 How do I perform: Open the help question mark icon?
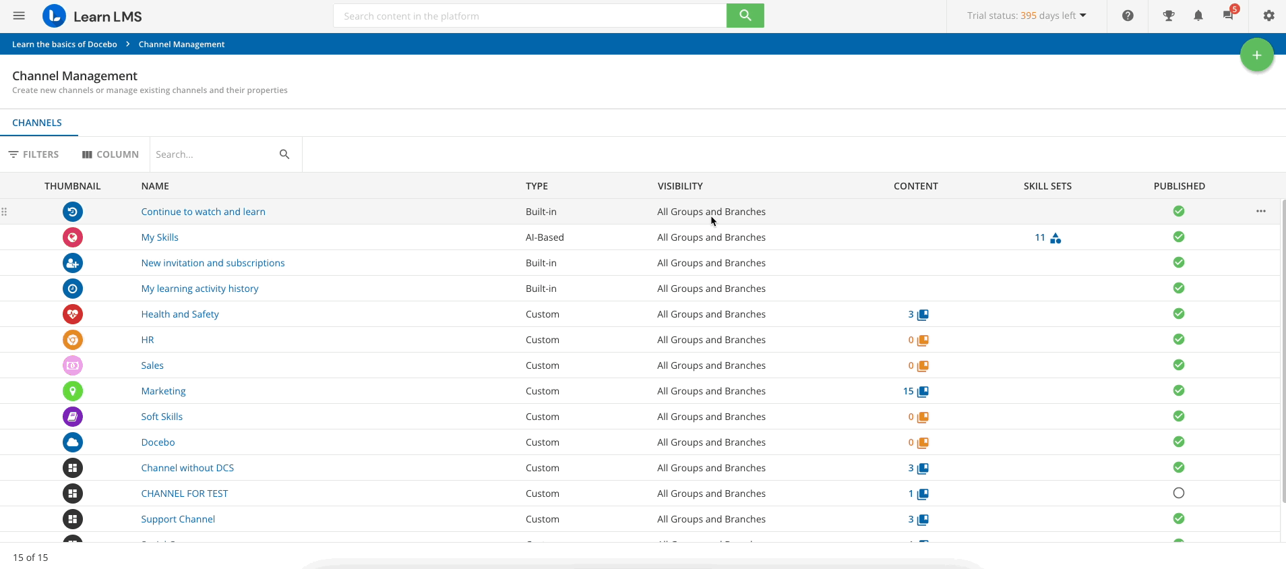tap(1128, 16)
